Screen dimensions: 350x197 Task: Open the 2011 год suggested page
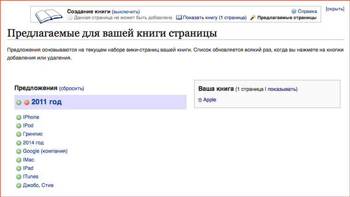(47, 102)
